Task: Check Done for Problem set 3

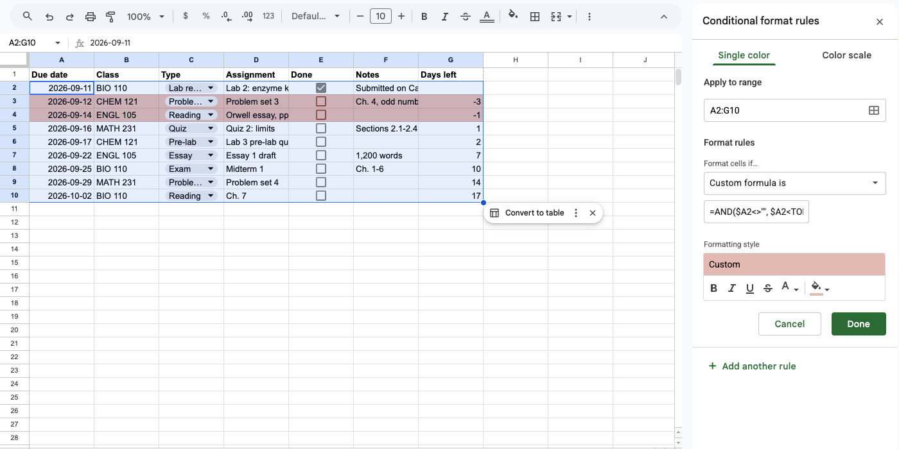Action: 321,101
